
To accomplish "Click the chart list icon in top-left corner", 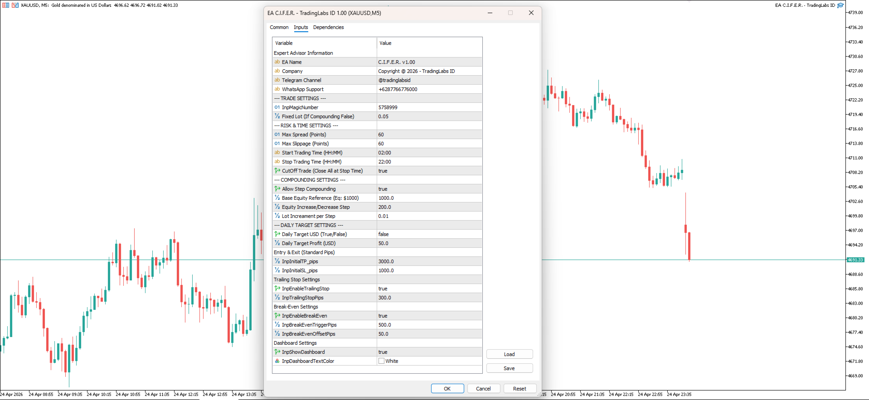I will coord(5,5).
